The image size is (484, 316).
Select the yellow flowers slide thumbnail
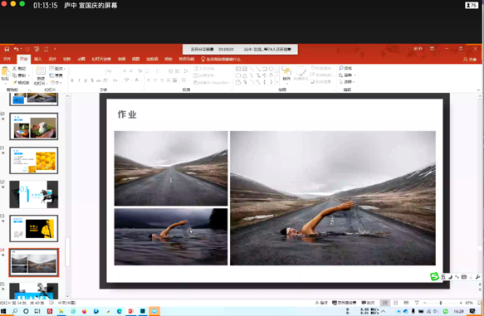[x=34, y=160]
